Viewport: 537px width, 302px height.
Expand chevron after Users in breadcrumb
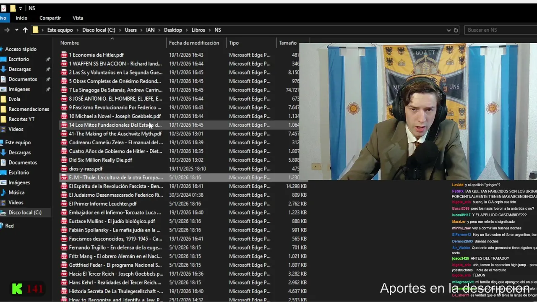click(x=141, y=30)
